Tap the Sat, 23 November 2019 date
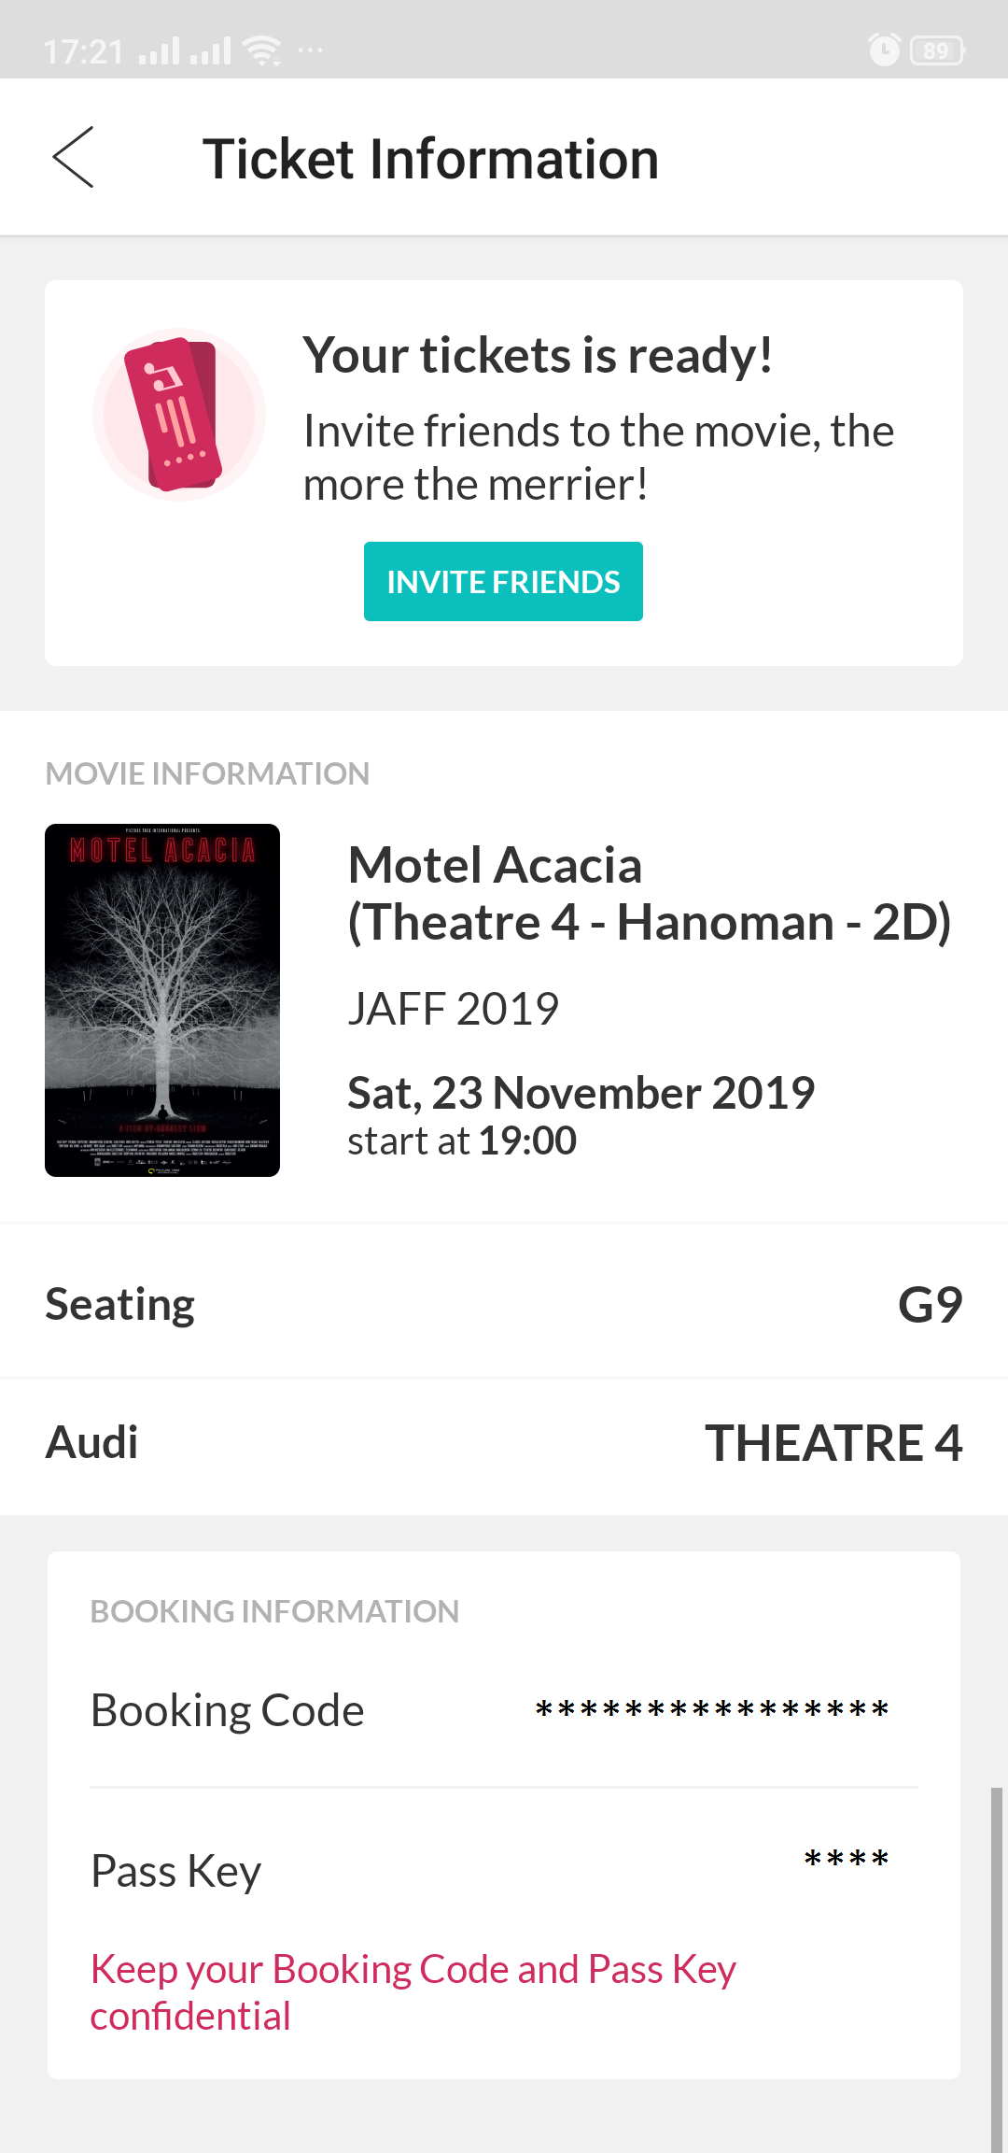1008x2153 pixels. click(x=581, y=1093)
